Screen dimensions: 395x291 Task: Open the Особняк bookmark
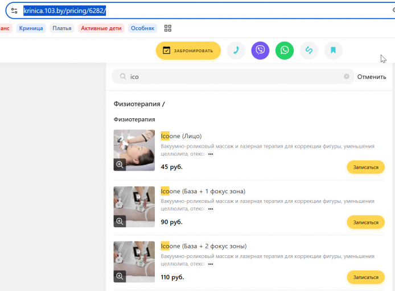143,28
